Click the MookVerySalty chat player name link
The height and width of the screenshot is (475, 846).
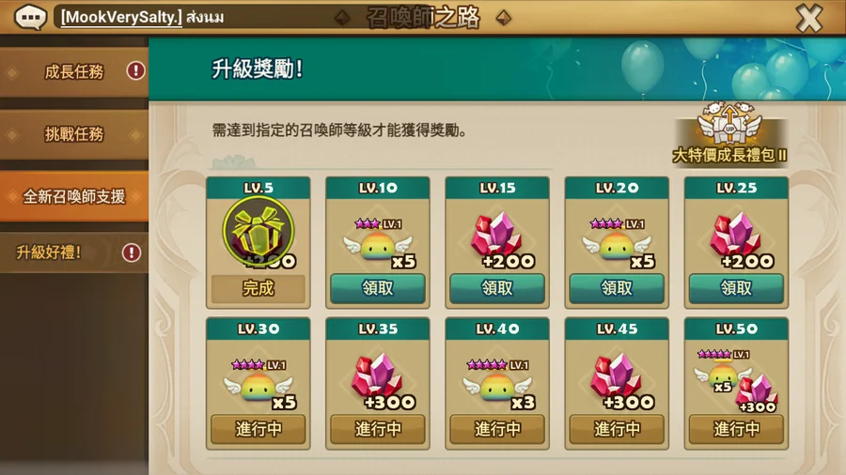(121, 17)
